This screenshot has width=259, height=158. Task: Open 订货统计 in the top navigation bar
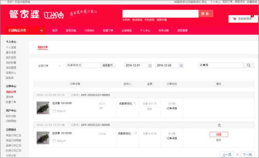pyautogui.click(x=89, y=31)
